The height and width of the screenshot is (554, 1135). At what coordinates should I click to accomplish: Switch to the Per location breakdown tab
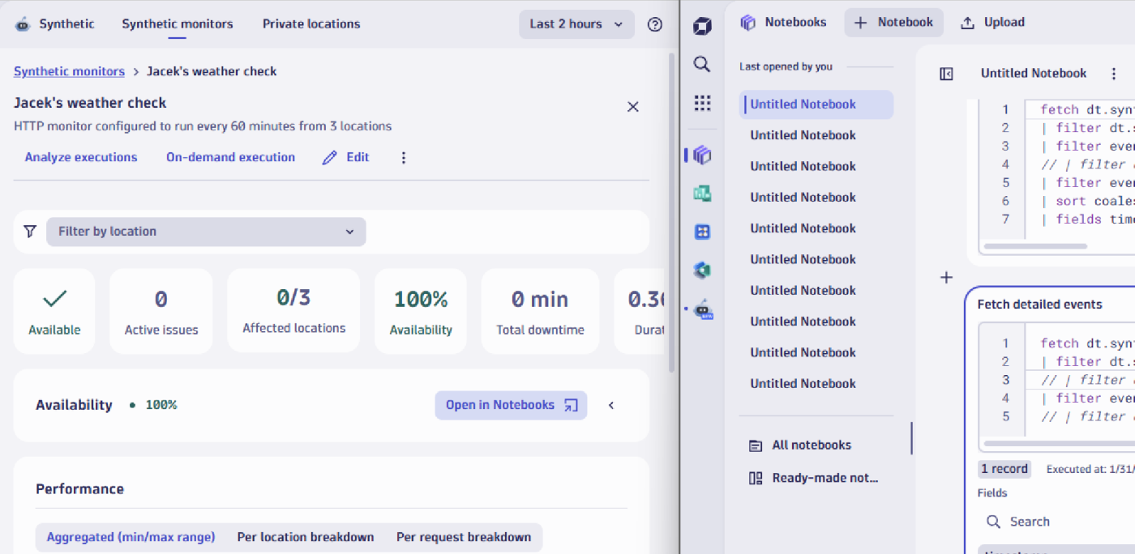coord(305,536)
